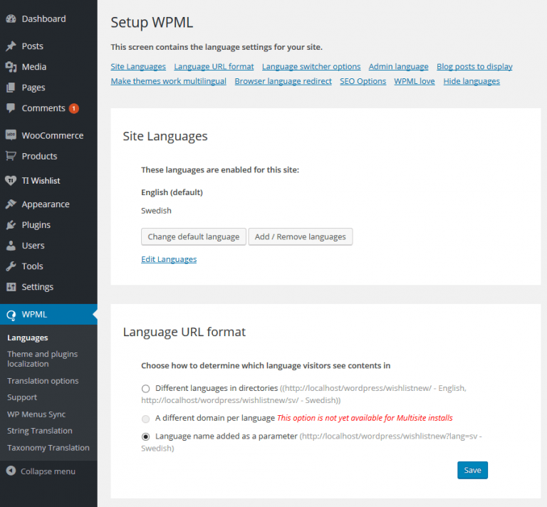Screen dimensions: 547x507
Task: Jump to WPML love link
Action: tap(415, 81)
